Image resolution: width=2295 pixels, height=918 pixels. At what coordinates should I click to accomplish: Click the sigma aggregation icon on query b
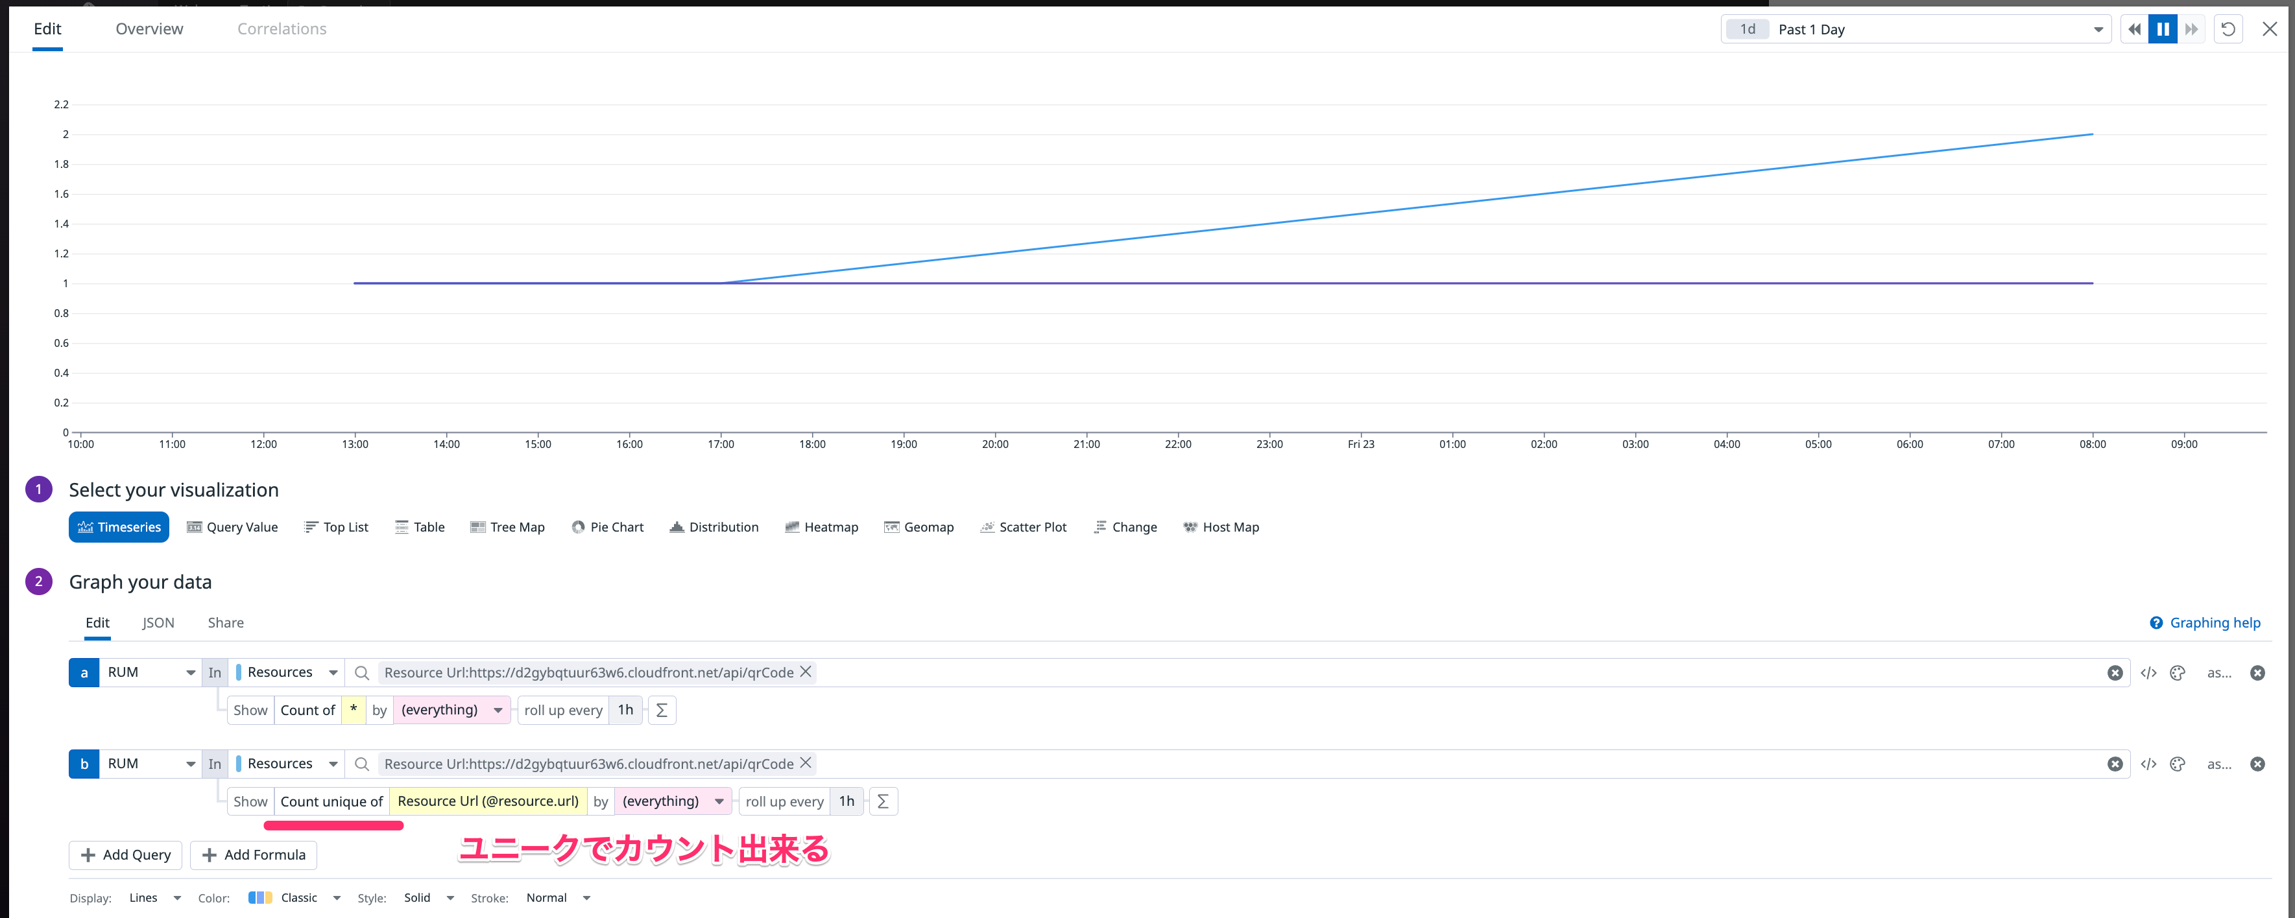(883, 801)
